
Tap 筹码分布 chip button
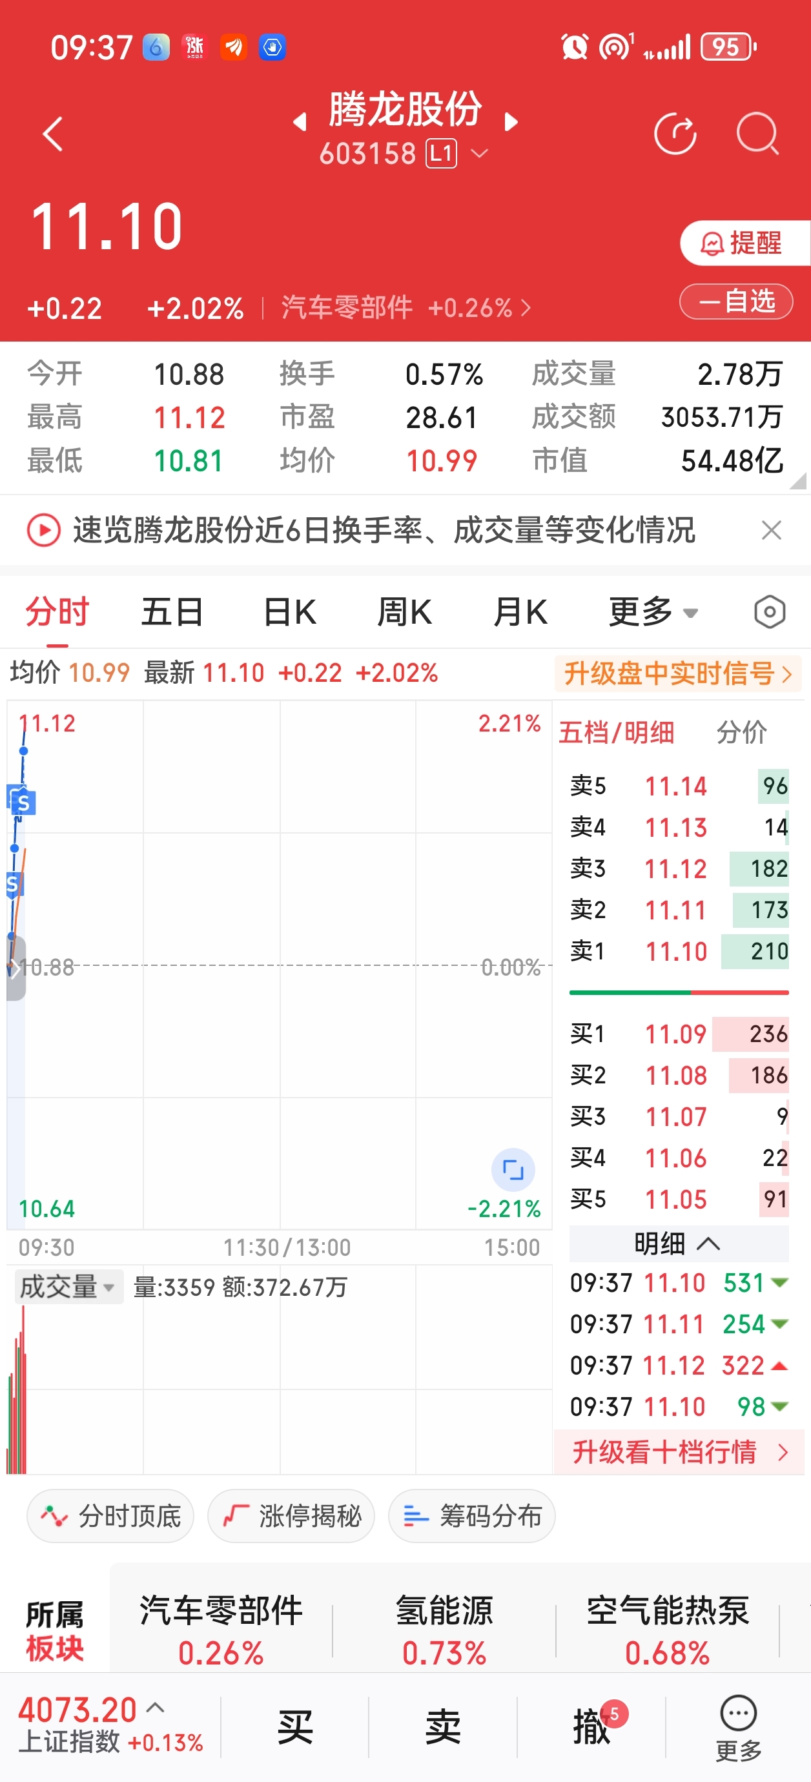(471, 1517)
